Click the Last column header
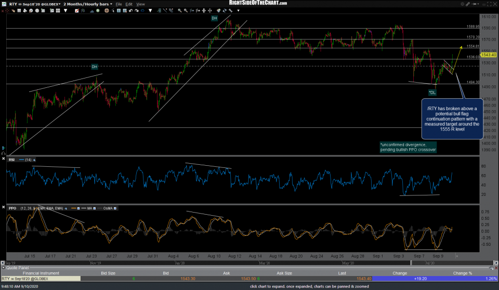499x290 pixels. coord(342,273)
